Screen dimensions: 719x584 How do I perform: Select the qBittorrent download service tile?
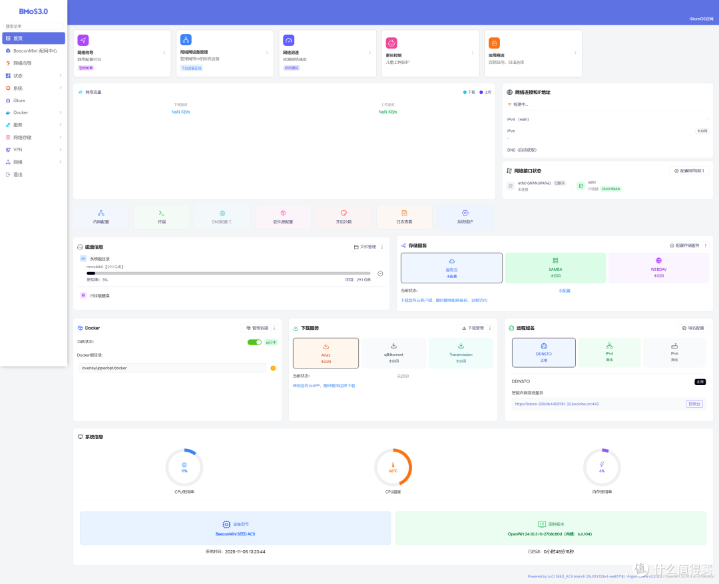pyautogui.click(x=393, y=353)
